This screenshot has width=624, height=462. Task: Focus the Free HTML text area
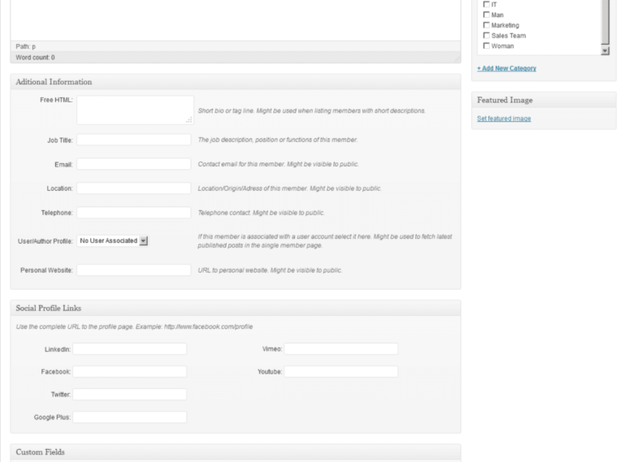136,110
